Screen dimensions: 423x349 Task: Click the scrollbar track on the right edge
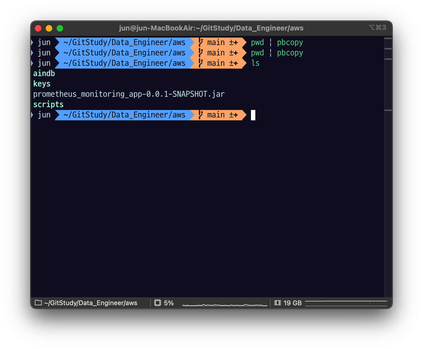pyautogui.click(x=388, y=167)
